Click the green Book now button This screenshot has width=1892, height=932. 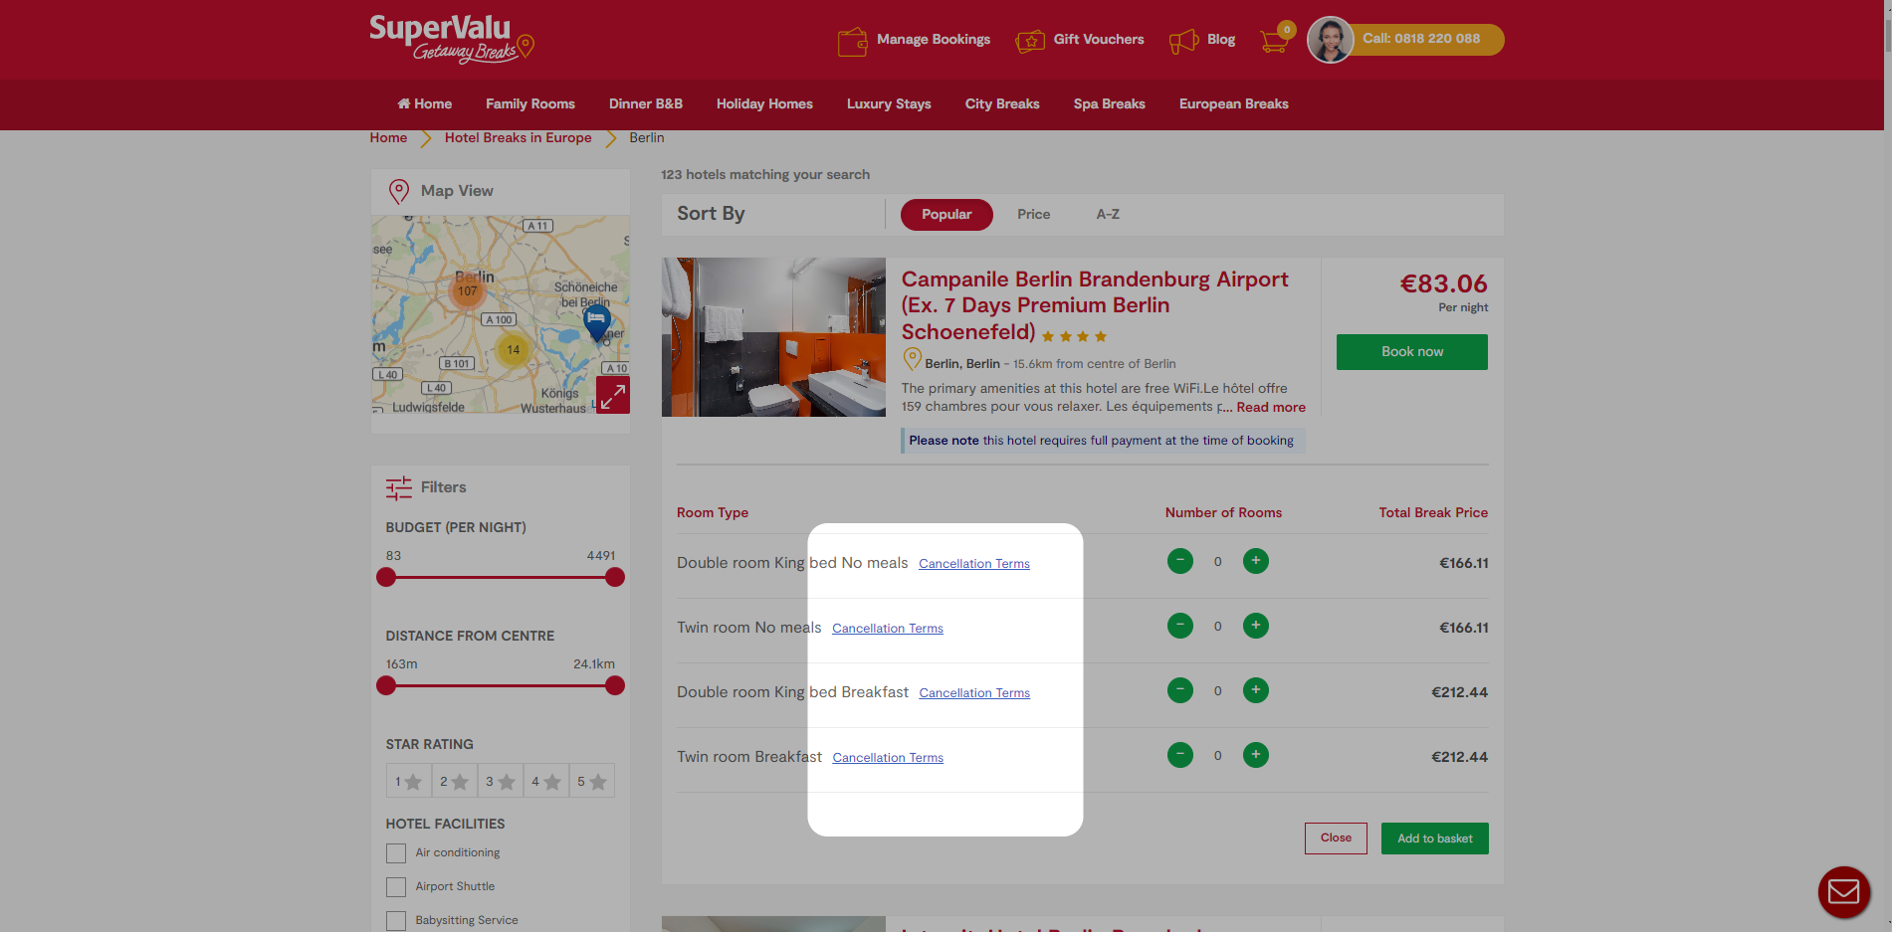tap(1411, 352)
